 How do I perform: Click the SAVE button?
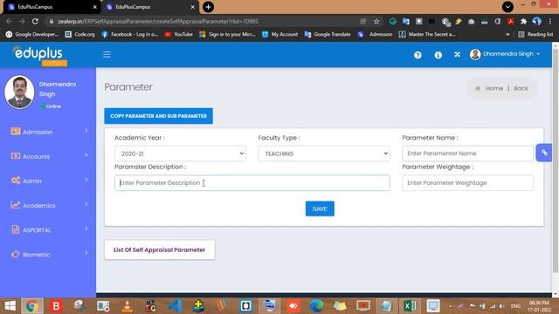(x=320, y=208)
